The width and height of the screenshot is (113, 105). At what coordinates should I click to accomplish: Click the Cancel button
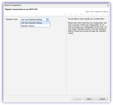(102, 99)
